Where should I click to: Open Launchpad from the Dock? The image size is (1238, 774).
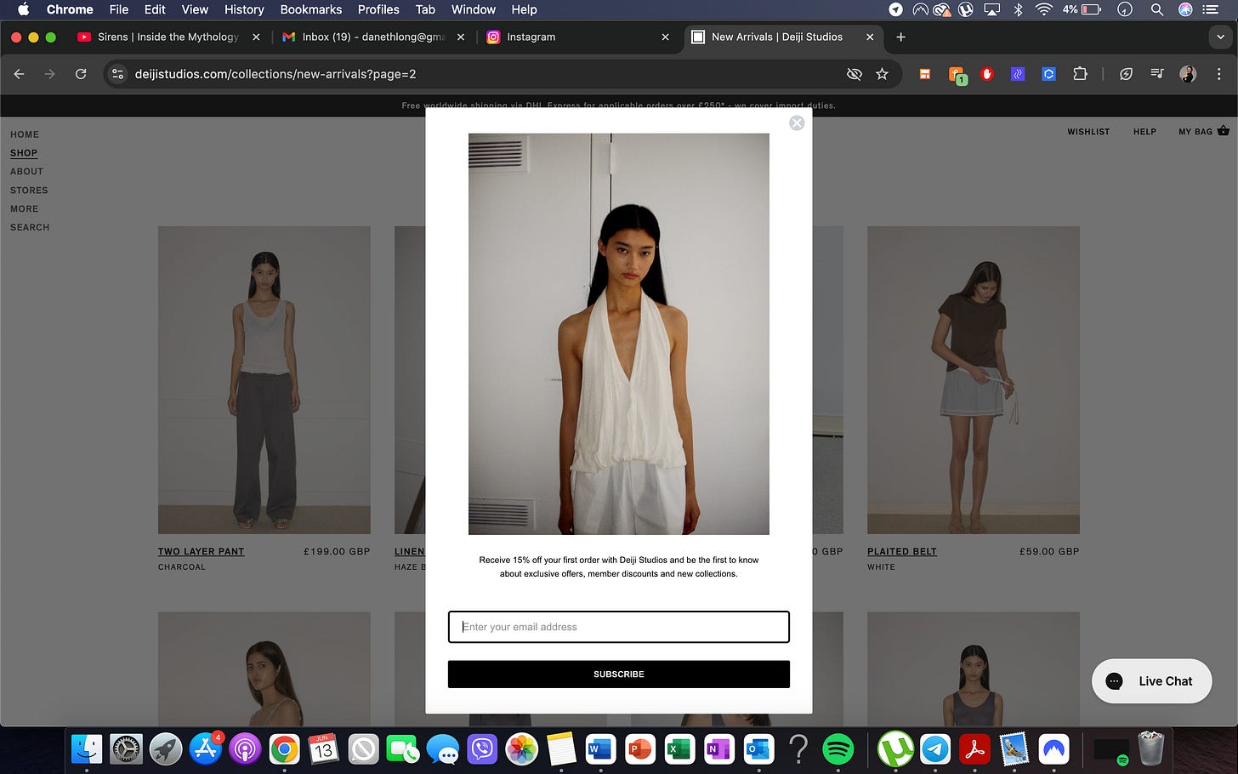click(x=166, y=749)
